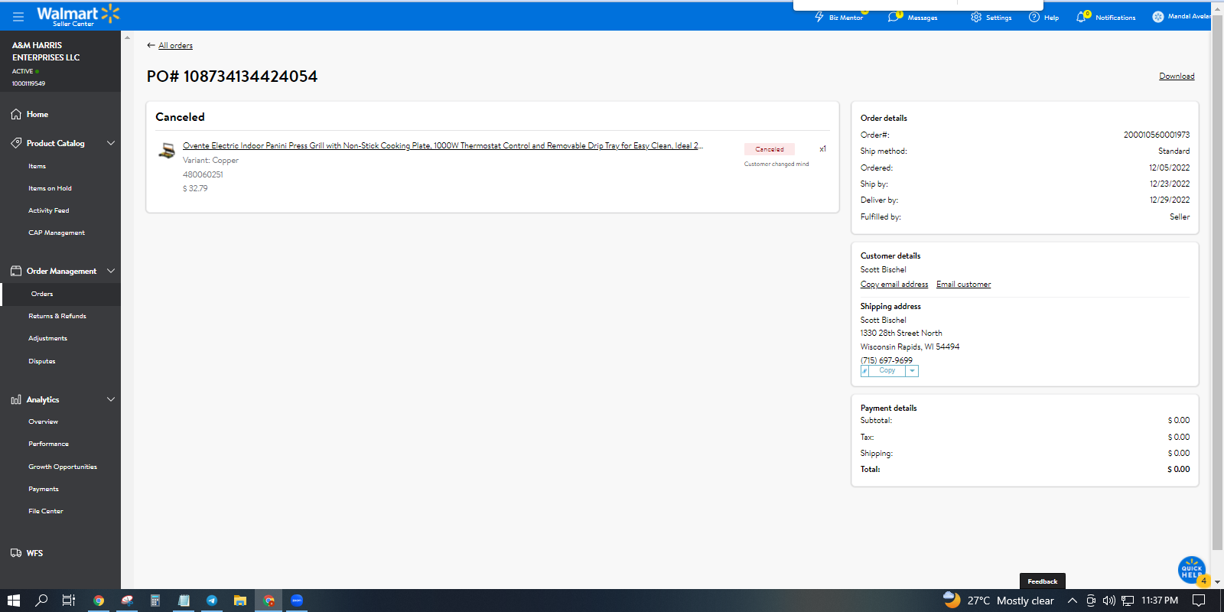The image size is (1224, 612).
Task: Click the Canceled status badge
Action: point(770,149)
